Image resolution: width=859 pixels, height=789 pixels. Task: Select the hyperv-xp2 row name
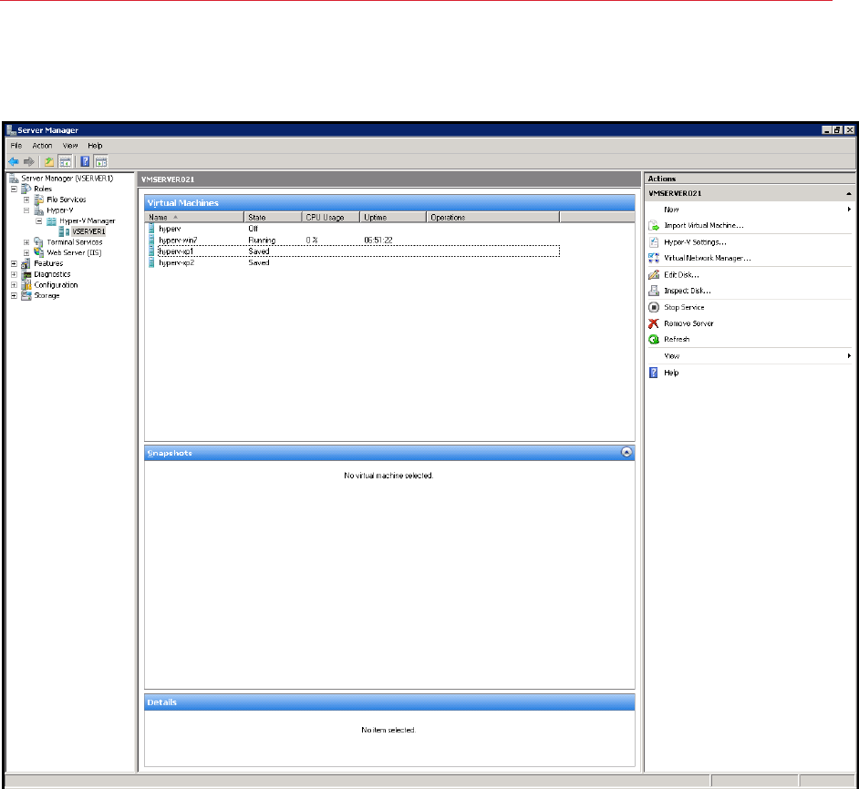(x=176, y=262)
